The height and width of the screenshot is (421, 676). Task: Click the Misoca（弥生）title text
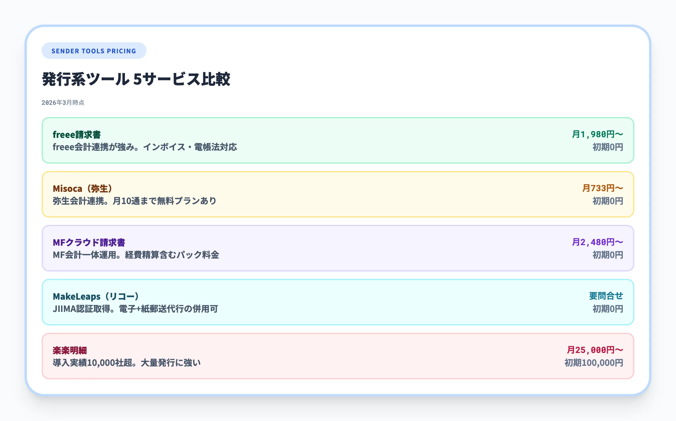coord(82,188)
